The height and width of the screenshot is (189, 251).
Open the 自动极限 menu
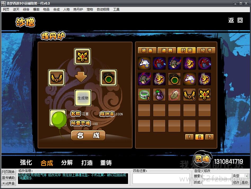point(103,10)
